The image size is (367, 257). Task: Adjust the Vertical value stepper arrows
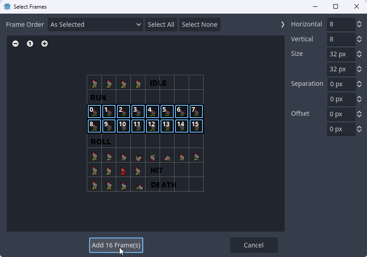coord(359,39)
